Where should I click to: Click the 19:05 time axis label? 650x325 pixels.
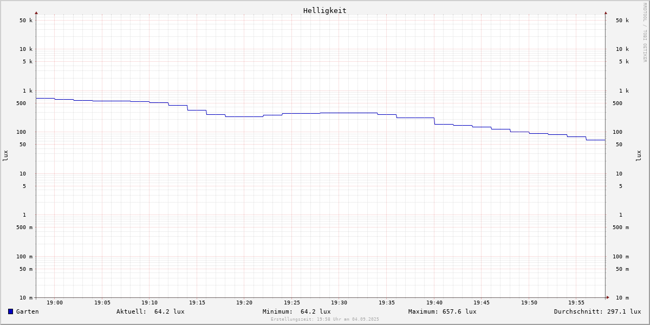(x=102, y=303)
